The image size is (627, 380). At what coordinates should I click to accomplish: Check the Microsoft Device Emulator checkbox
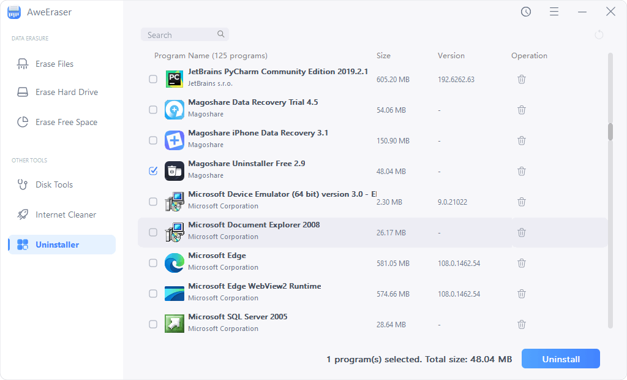click(x=153, y=202)
